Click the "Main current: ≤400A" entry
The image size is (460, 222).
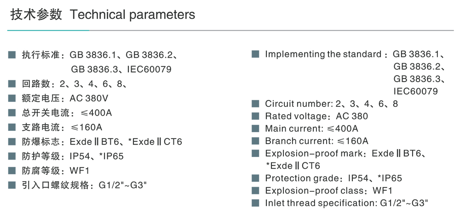point(311,128)
